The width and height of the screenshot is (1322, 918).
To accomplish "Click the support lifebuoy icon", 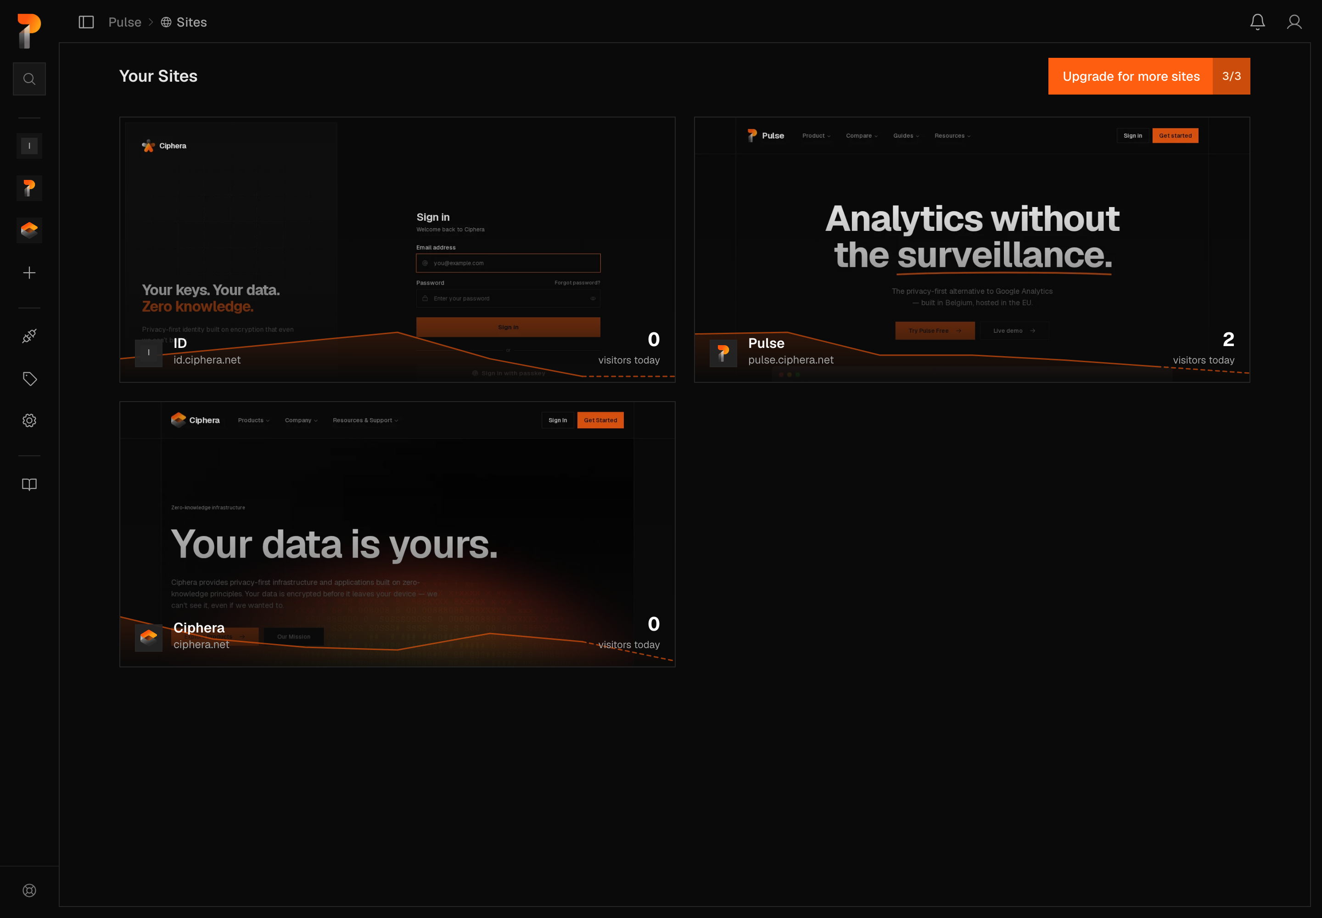I will [29, 890].
